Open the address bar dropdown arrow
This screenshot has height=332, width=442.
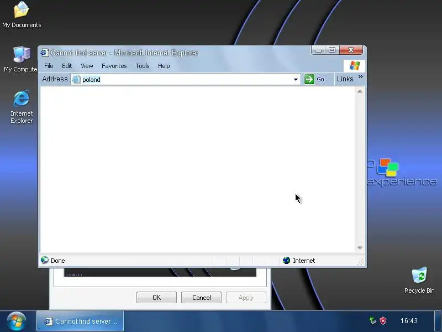(296, 79)
